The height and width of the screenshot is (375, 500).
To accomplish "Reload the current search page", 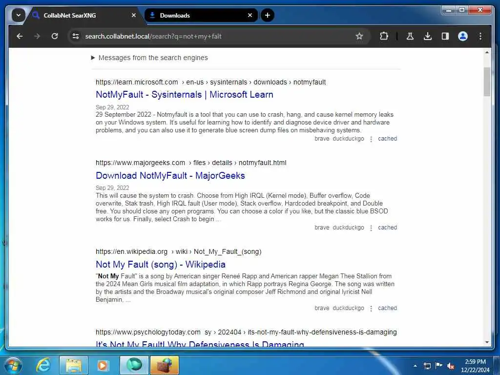I will pos(55,36).
